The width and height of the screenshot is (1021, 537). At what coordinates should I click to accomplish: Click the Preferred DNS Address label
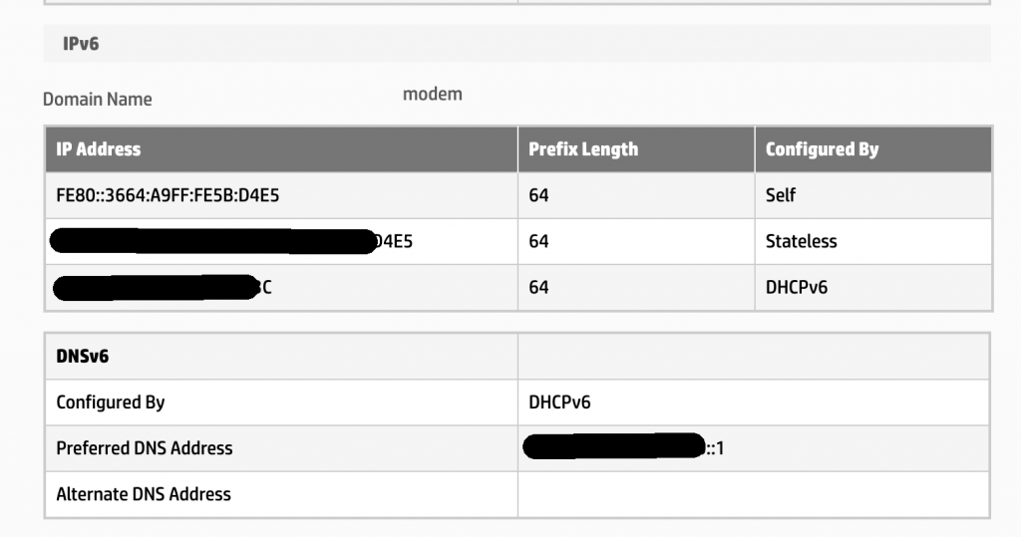coord(145,448)
